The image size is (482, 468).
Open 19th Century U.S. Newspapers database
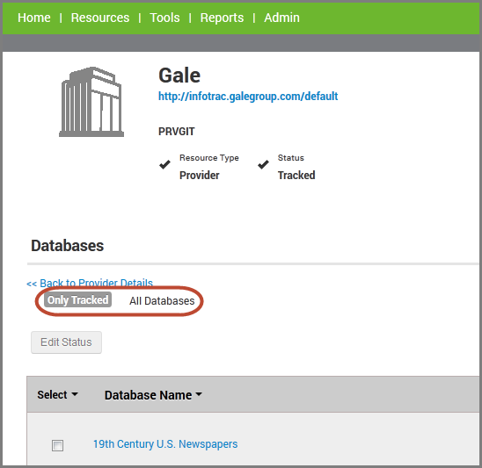(x=165, y=444)
